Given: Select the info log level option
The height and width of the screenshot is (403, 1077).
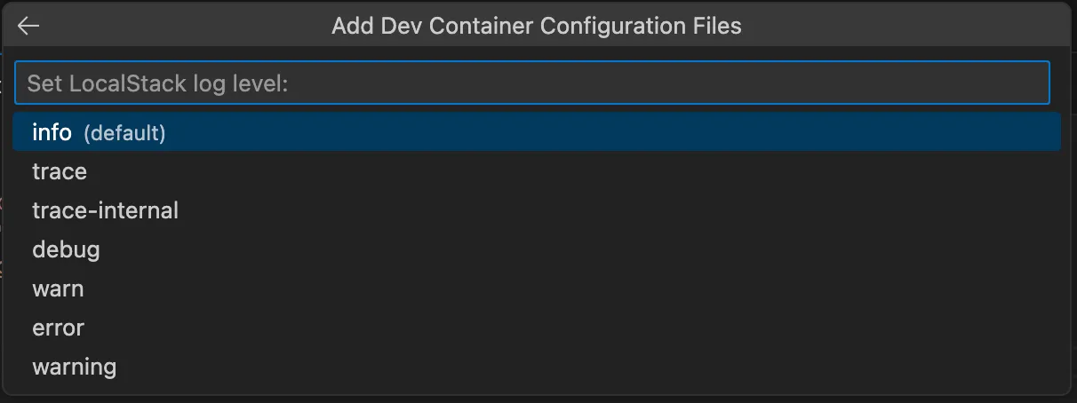Looking at the screenshot, I should 52,132.
